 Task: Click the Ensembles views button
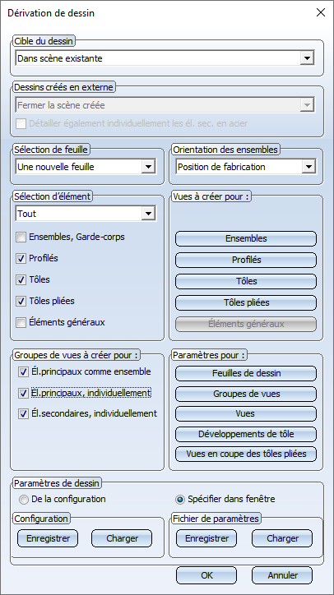pos(246,238)
